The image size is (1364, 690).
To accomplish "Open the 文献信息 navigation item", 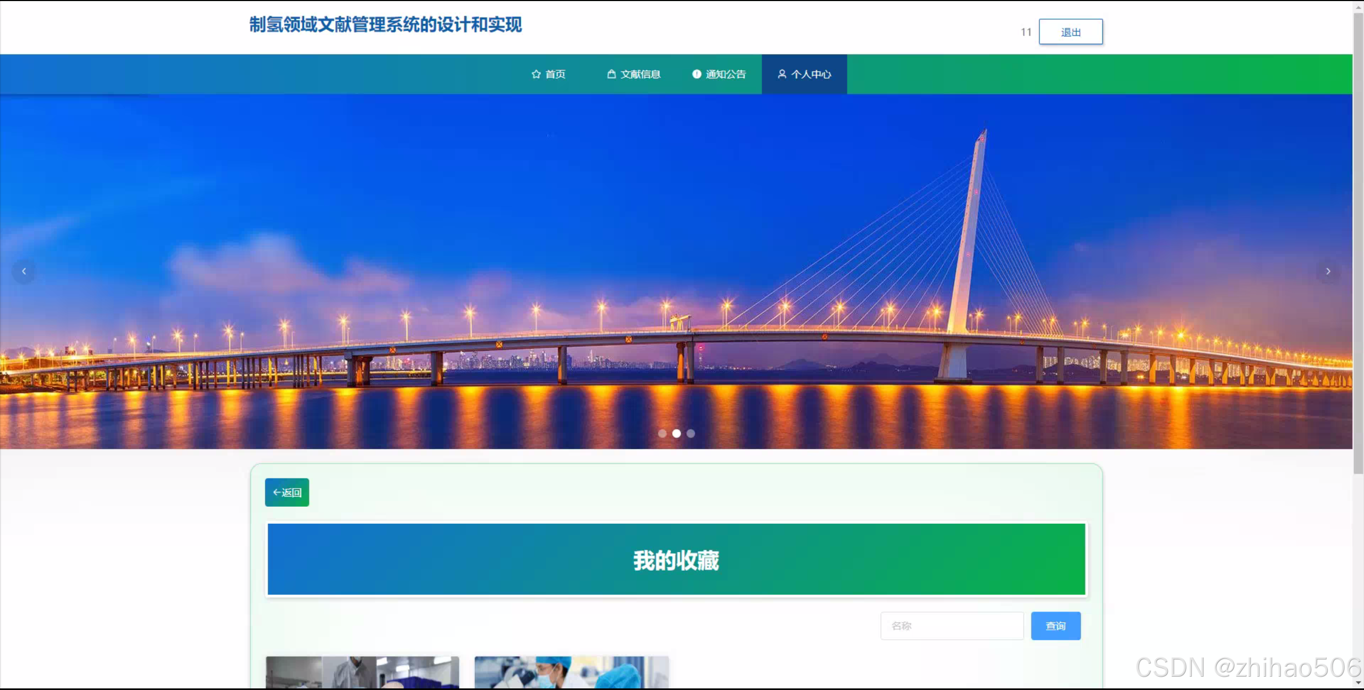I will click(640, 74).
